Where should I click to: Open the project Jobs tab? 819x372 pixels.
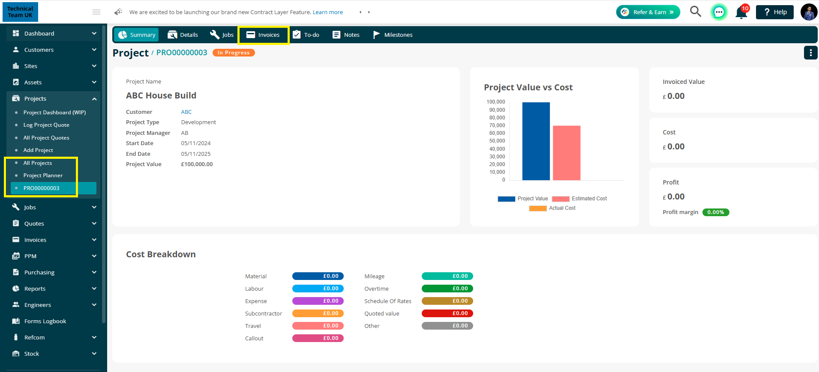[222, 35]
